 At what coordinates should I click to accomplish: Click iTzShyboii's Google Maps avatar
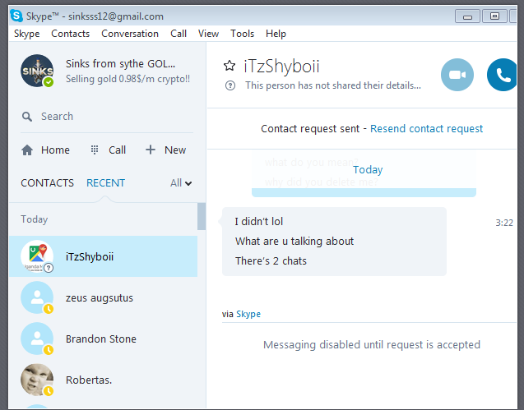[37, 256]
